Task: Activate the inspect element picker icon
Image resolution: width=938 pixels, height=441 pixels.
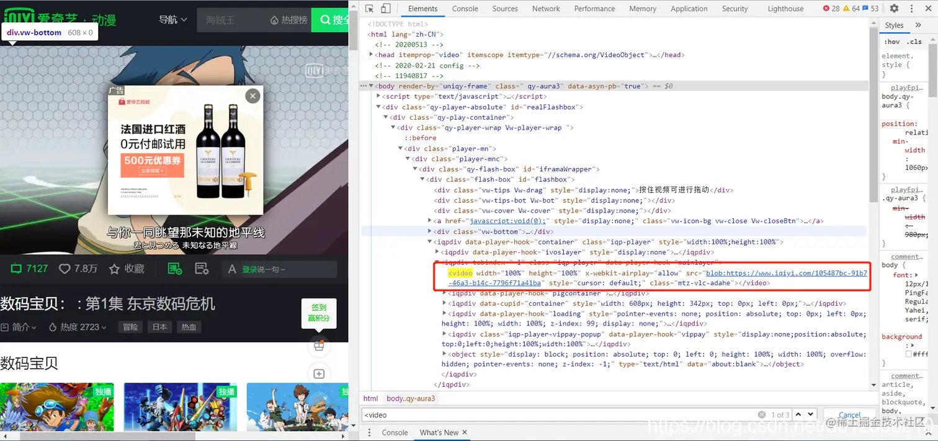Action: coord(370,9)
